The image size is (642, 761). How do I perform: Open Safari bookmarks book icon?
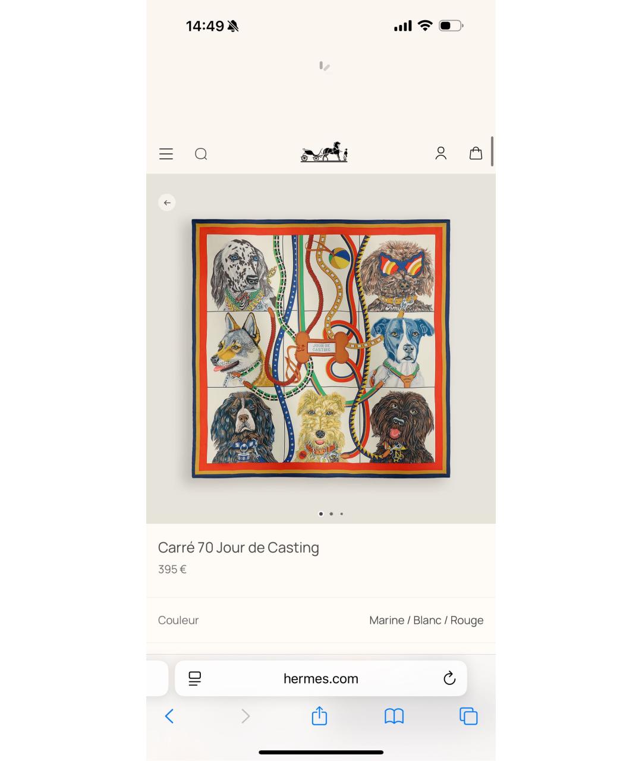pos(394,716)
